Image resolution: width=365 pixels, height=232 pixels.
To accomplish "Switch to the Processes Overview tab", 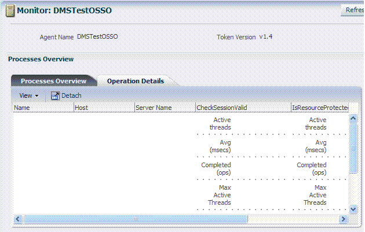I will [53, 81].
